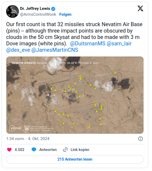Open the info circle icon
This screenshot has height=171, width=152.
point(141,139)
